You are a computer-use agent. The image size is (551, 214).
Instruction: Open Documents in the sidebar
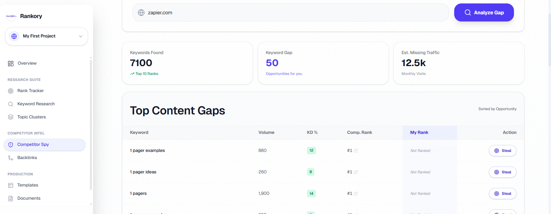pyautogui.click(x=29, y=198)
